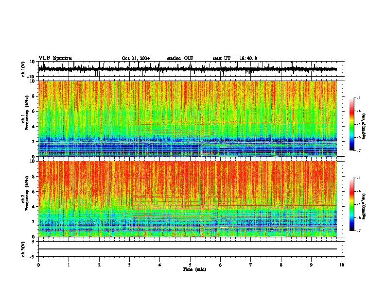Click the date text "Oct. 21, 2024"
385x297 pixels.
136,58
